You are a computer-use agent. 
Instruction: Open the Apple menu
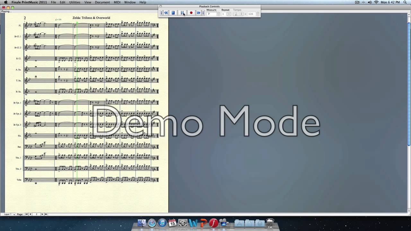click(5, 2)
